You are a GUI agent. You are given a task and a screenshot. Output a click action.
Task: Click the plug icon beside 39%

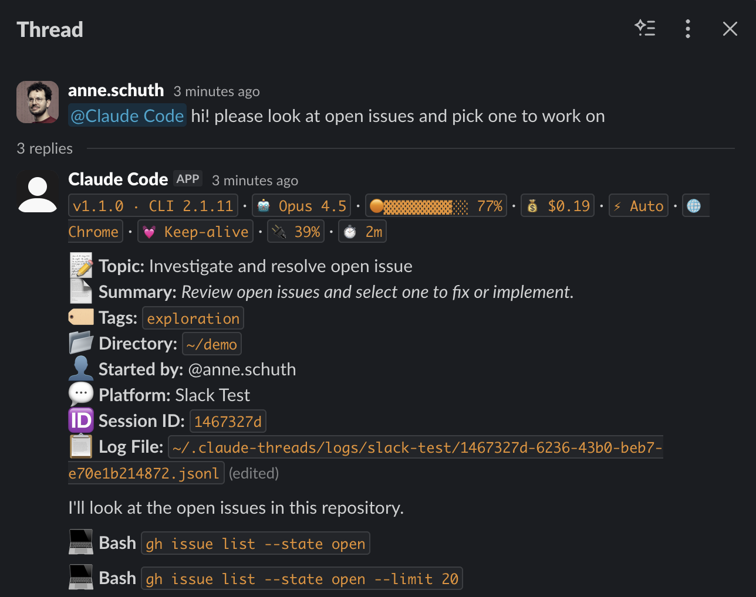[x=279, y=232]
